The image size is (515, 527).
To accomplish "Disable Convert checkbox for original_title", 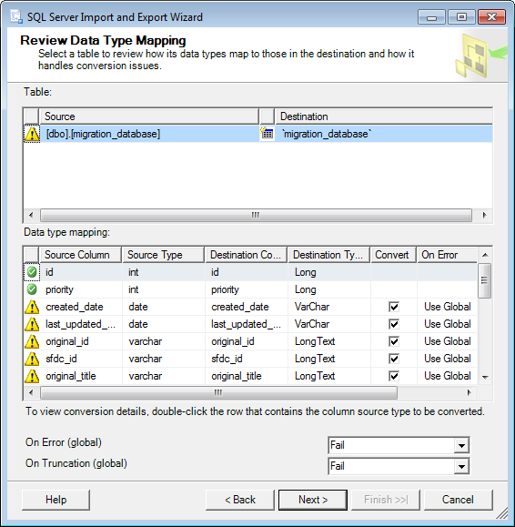I will 394,376.
